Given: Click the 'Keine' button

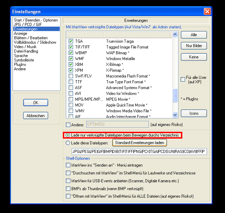Looking at the screenshot, I should (x=194, y=57).
